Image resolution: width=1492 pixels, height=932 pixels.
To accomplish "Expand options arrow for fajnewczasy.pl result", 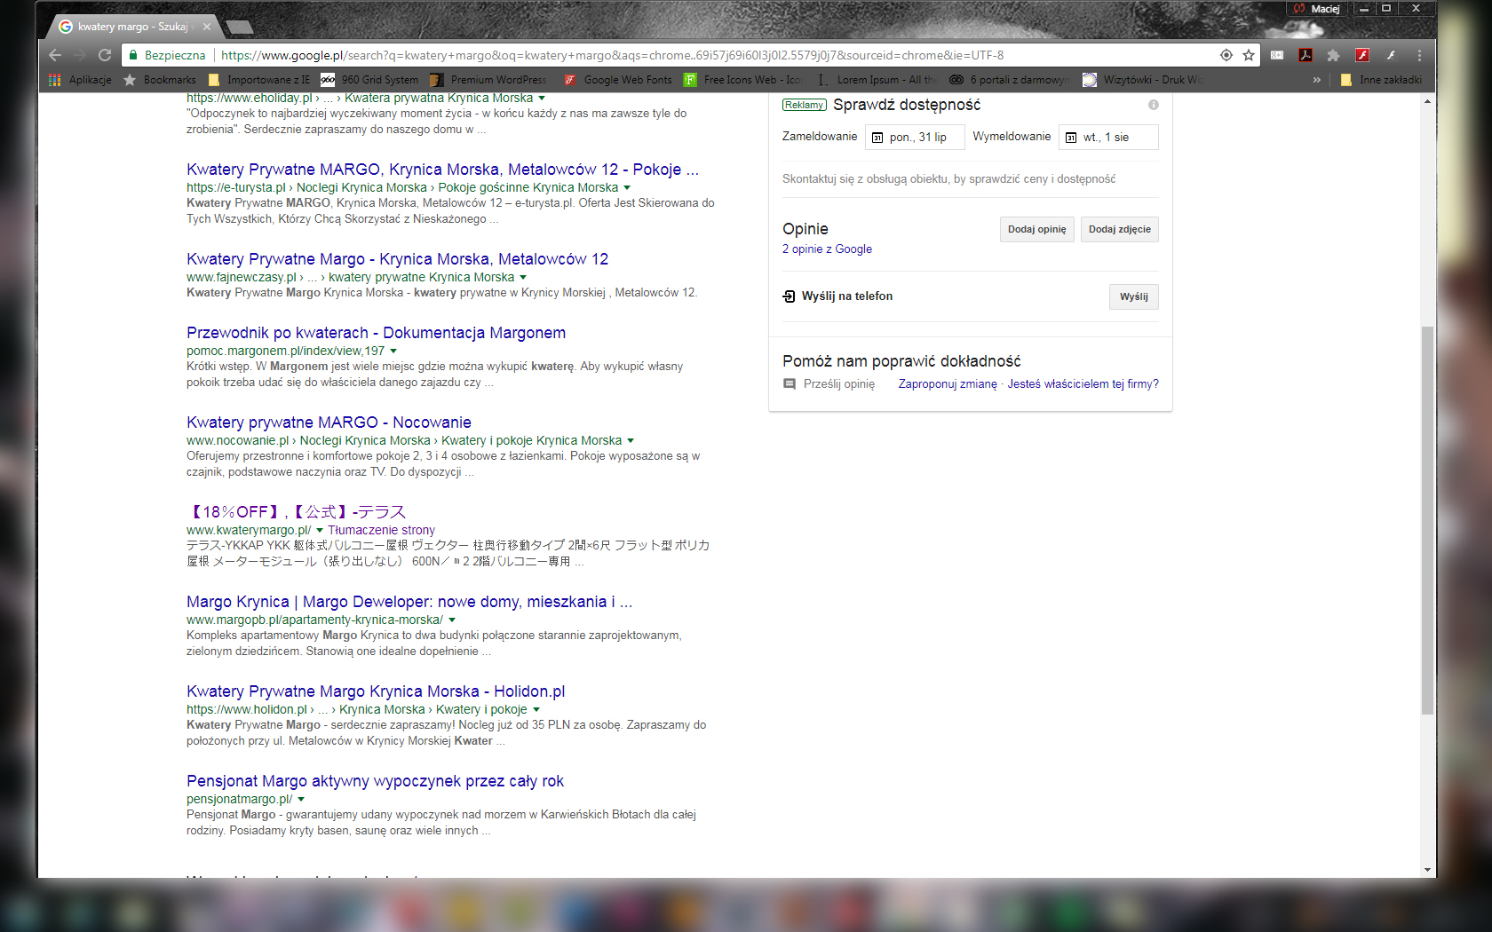I will [523, 278].
